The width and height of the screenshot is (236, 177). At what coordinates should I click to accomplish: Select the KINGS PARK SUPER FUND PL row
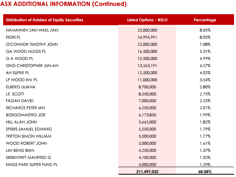pos(118,164)
